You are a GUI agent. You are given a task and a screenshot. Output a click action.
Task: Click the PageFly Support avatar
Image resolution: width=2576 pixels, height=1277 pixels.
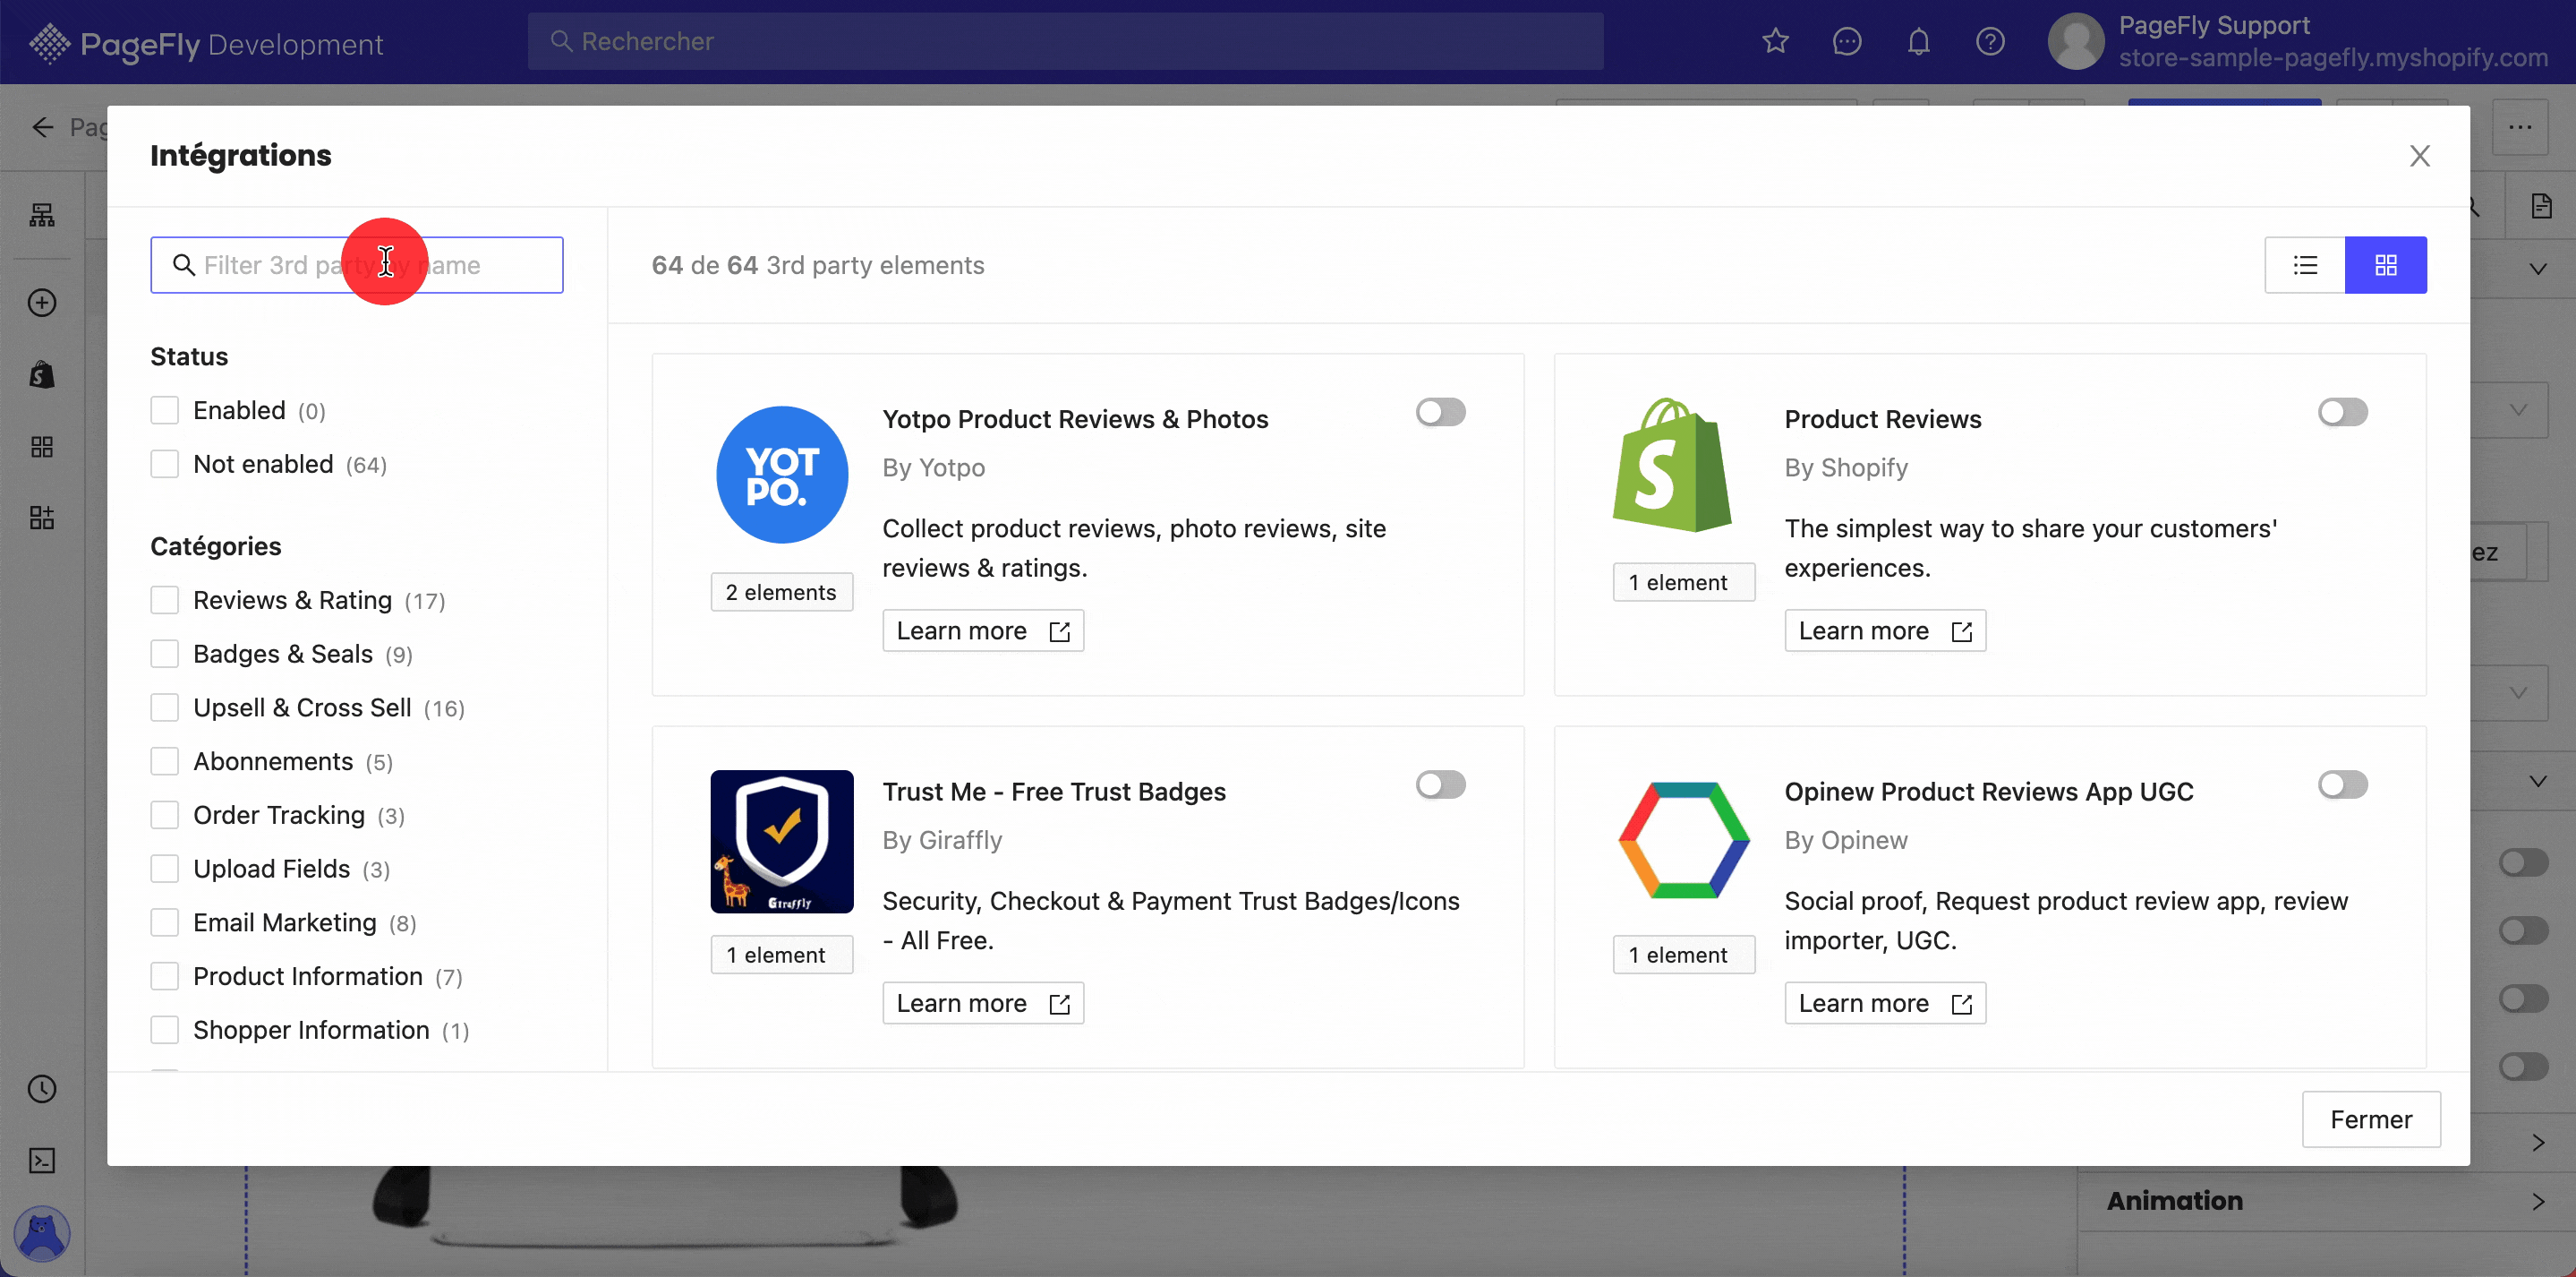[2076, 41]
